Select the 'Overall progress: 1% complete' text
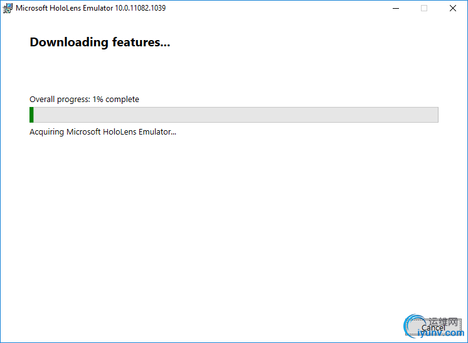 coord(84,100)
